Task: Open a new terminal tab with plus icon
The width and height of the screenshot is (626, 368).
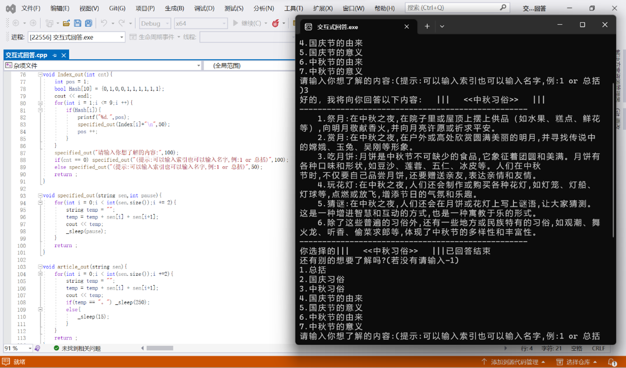Action: tap(427, 27)
